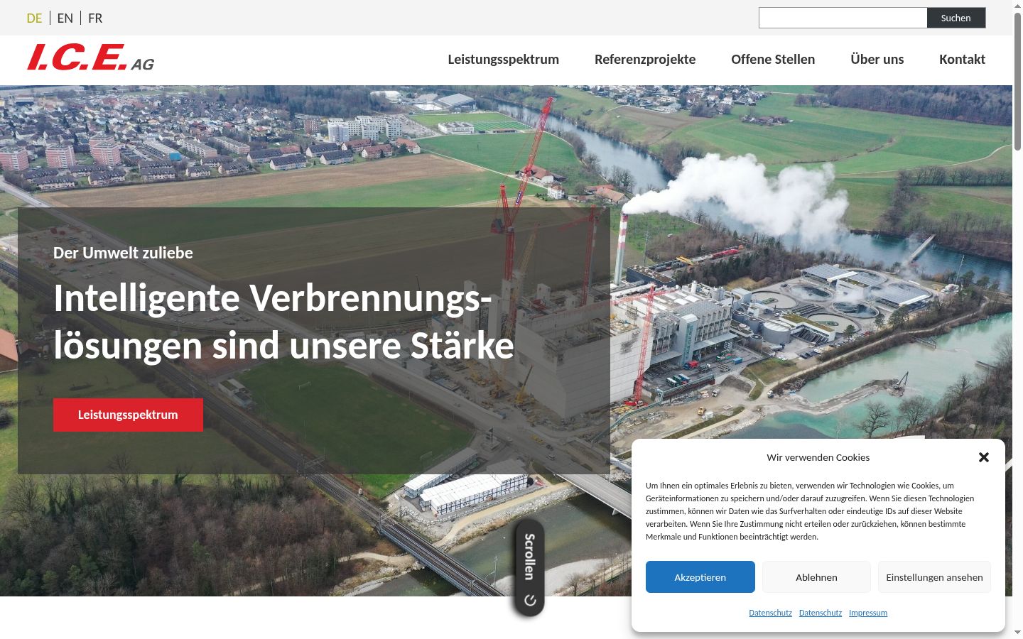Navigate to Kontakt page

(962, 59)
